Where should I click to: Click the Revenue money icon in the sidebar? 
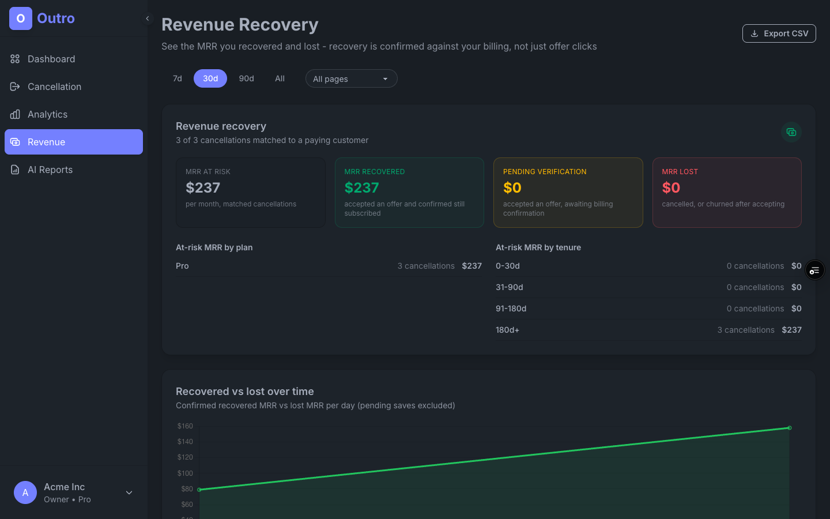click(15, 142)
